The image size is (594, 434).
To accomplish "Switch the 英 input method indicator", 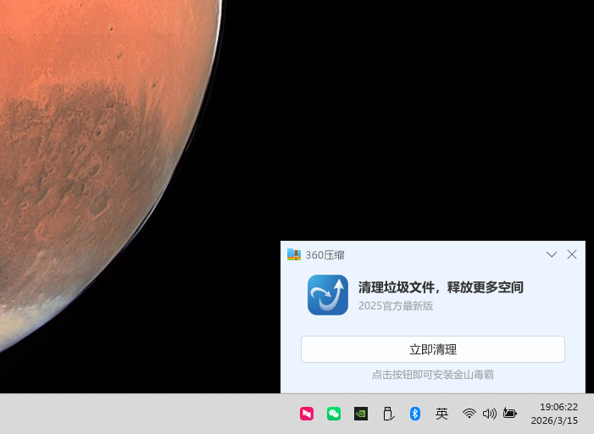I will (x=441, y=414).
